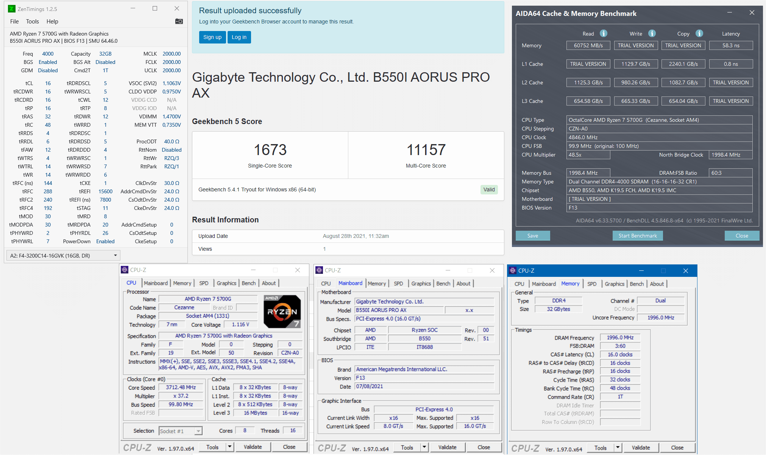Minimize the AIDA64 benchmark window
Screen dimensions: 766x455
click(x=729, y=13)
